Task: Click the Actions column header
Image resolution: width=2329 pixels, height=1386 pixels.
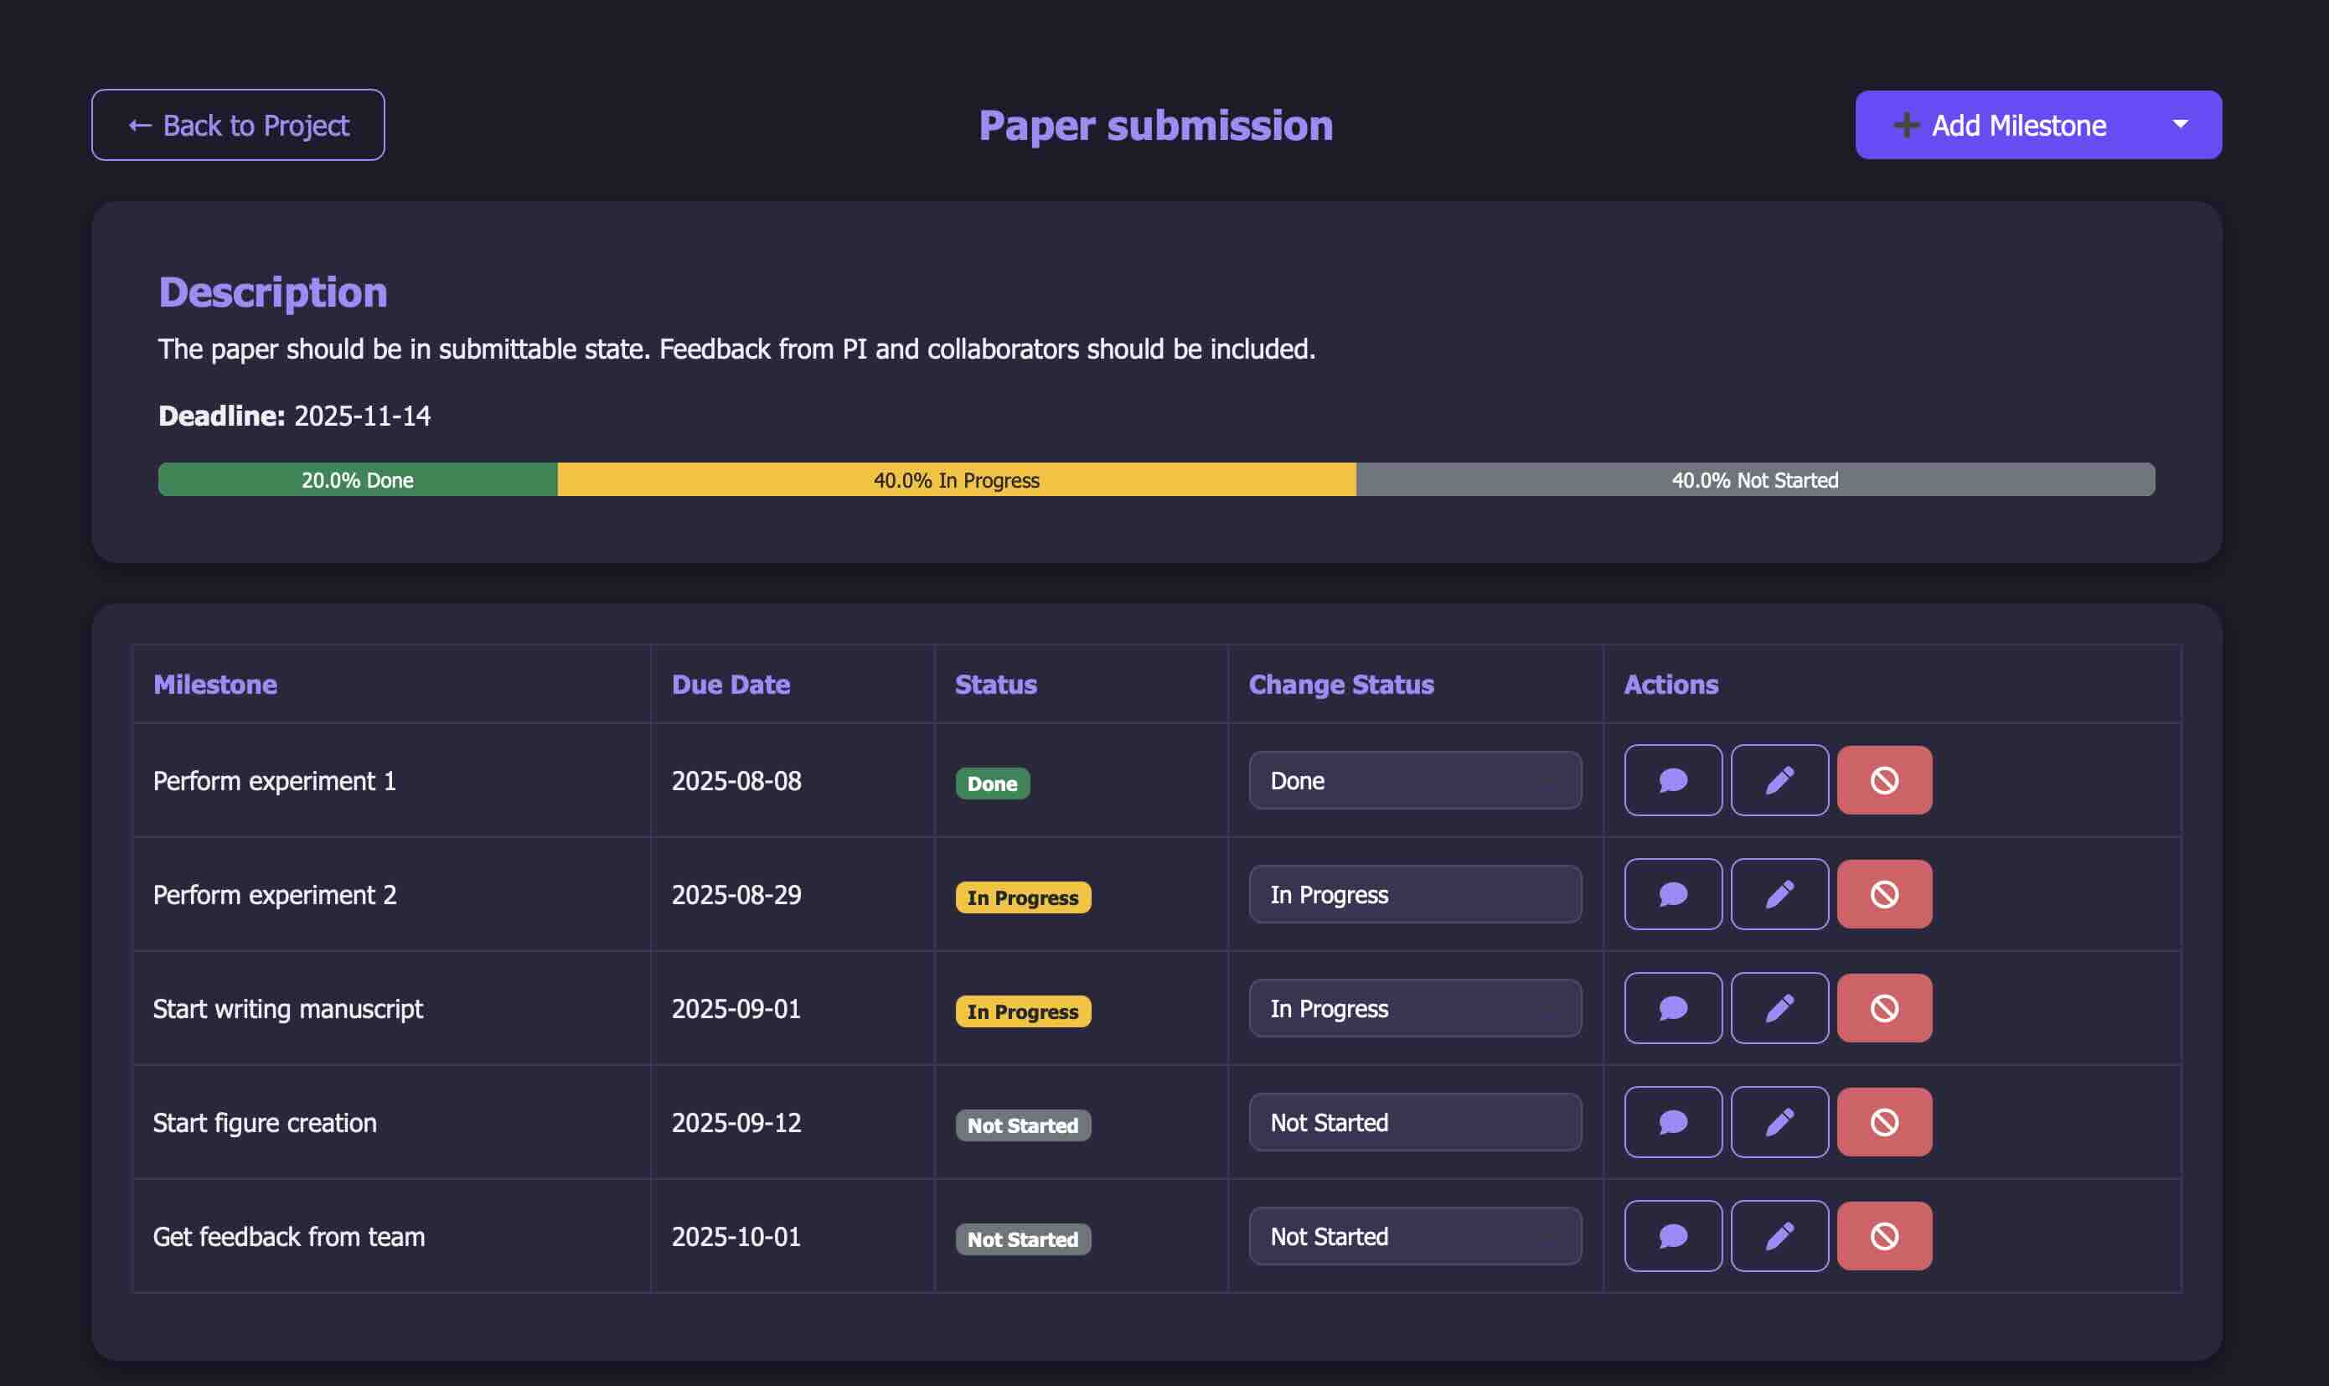Action: point(1671,684)
